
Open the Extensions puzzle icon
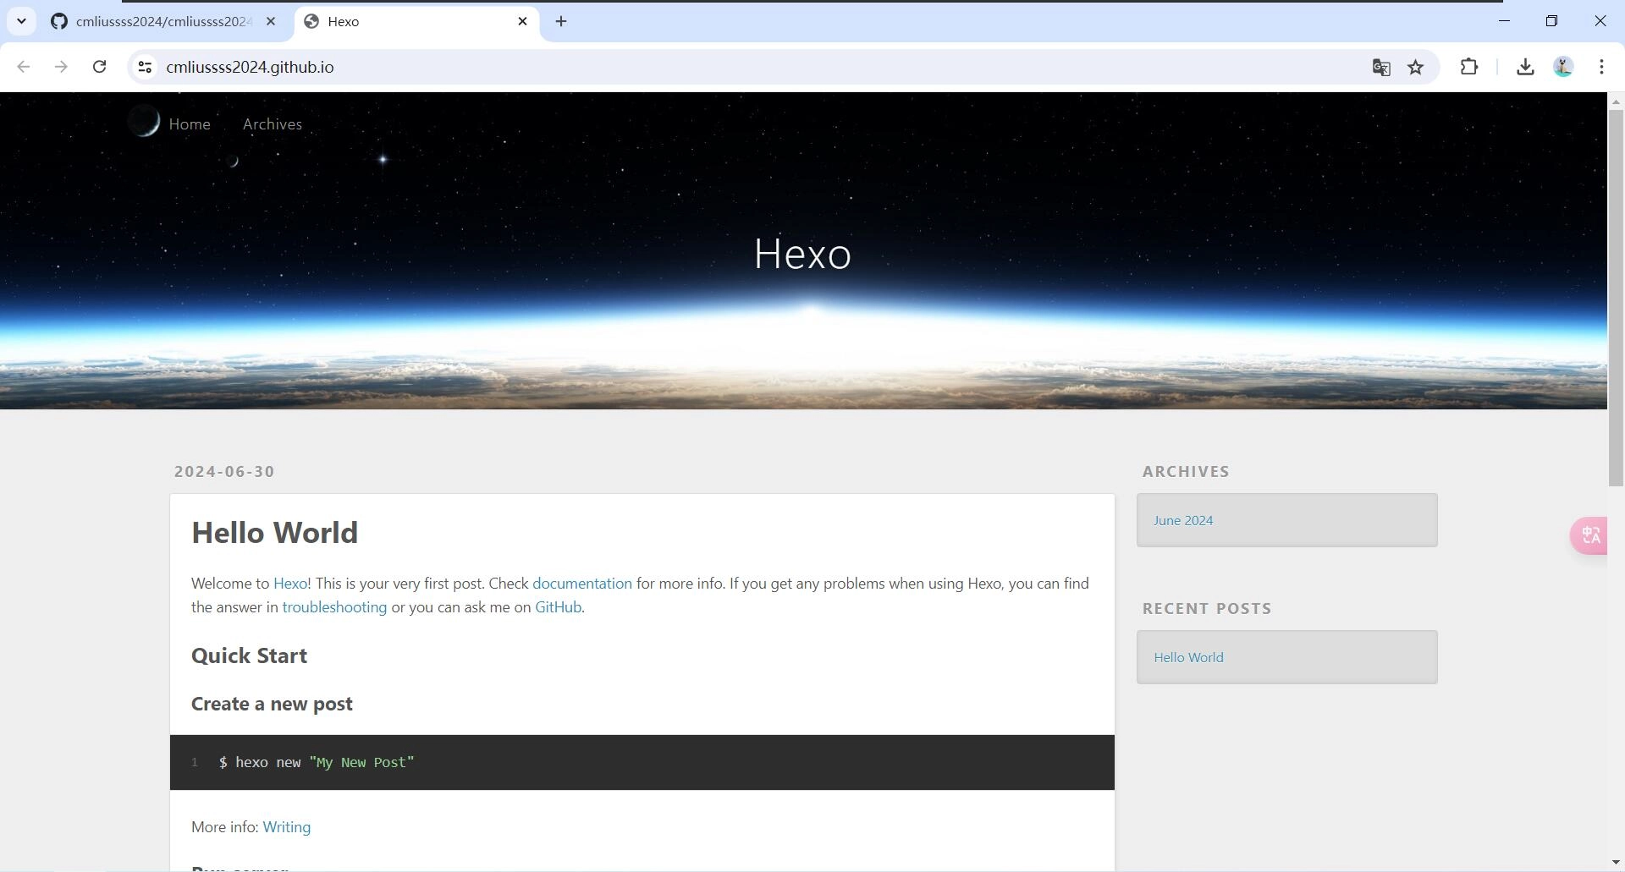[1469, 67]
